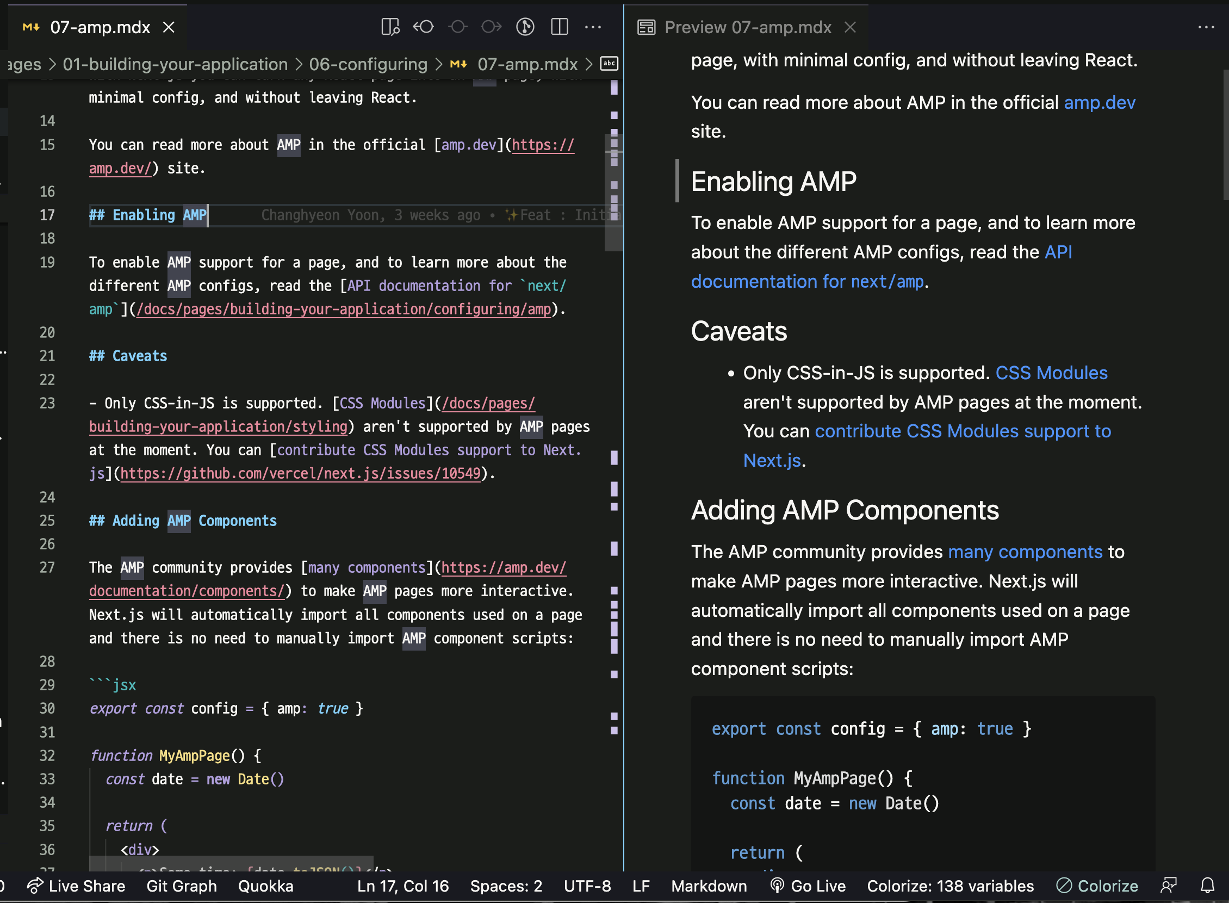The height and width of the screenshot is (903, 1229).
Task: Split the editor to the right
Action: coord(560,26)
